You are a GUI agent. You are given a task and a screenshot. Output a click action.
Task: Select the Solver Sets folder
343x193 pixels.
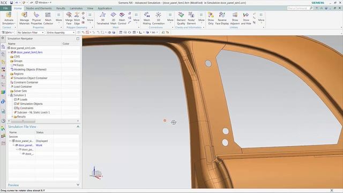point(19,91)
